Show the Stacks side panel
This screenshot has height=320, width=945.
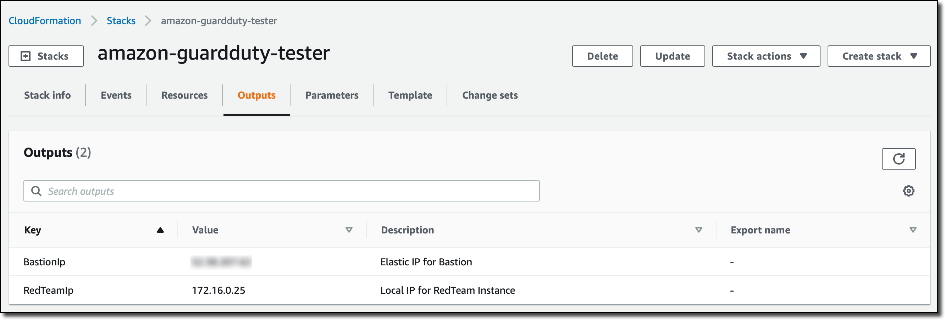(x=46, y=56)
